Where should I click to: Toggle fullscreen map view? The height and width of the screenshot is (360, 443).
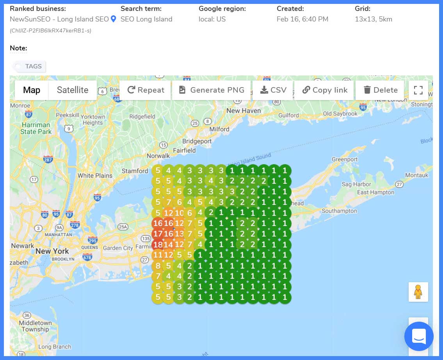[418, 90]
